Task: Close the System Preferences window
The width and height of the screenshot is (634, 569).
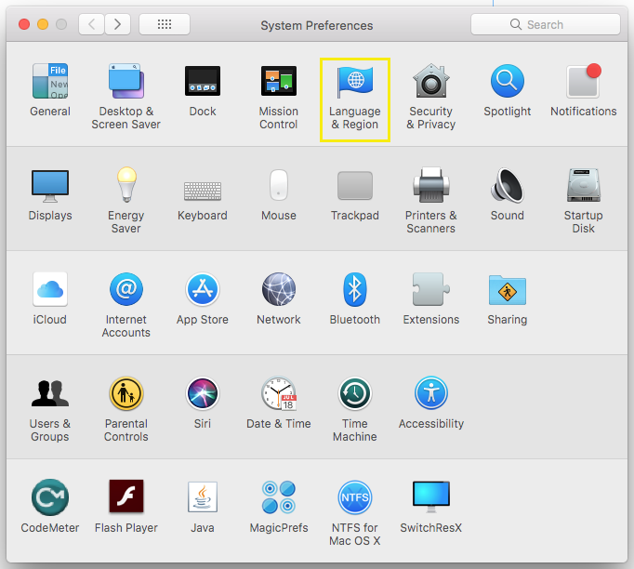Action: point(24,24)
